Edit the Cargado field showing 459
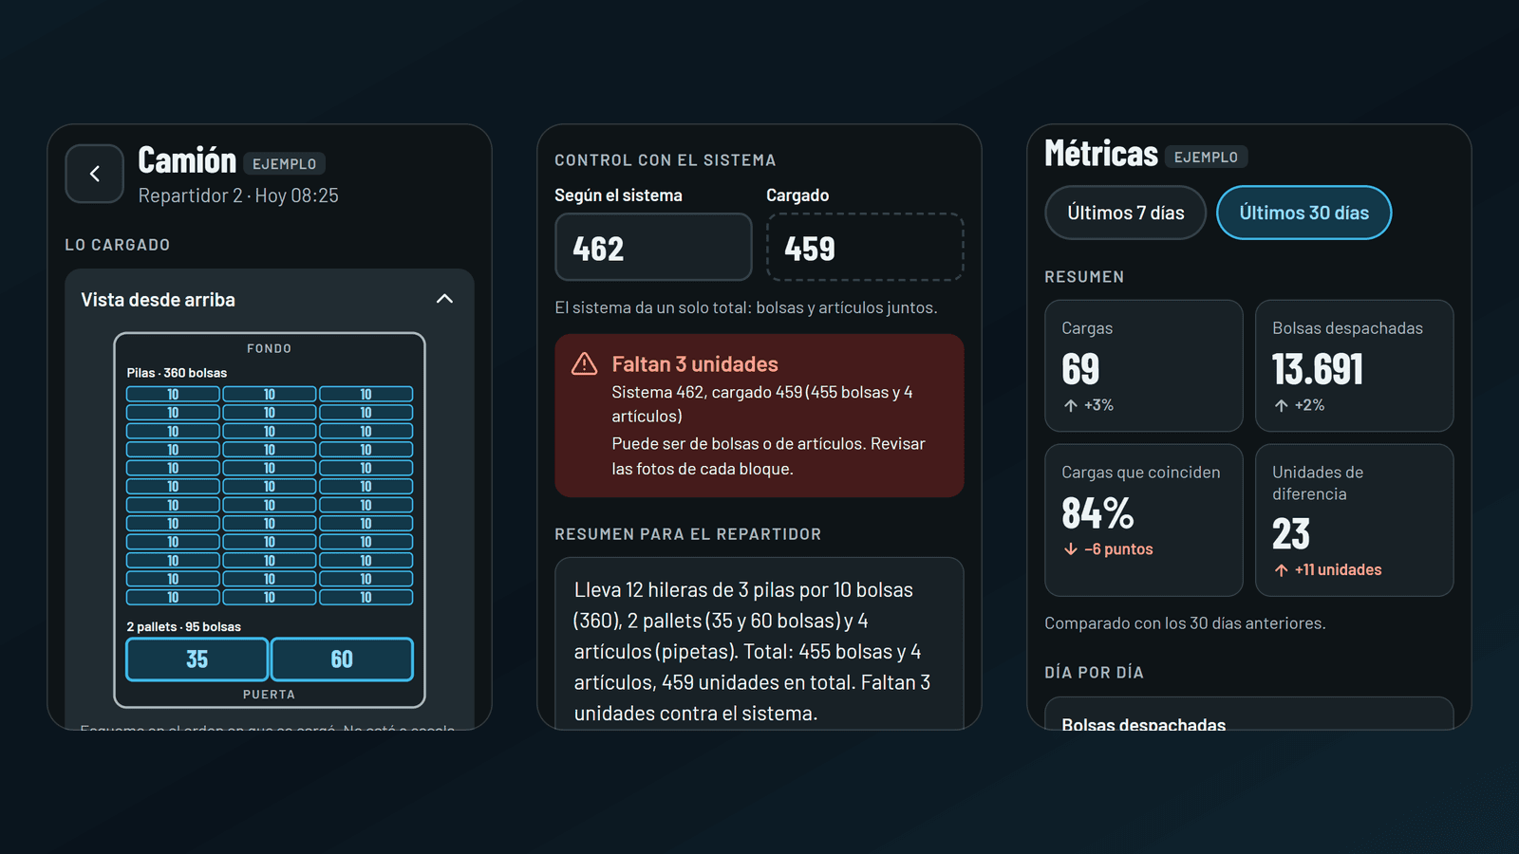Screen dimensions: 1519x854 tap(865, 247)
